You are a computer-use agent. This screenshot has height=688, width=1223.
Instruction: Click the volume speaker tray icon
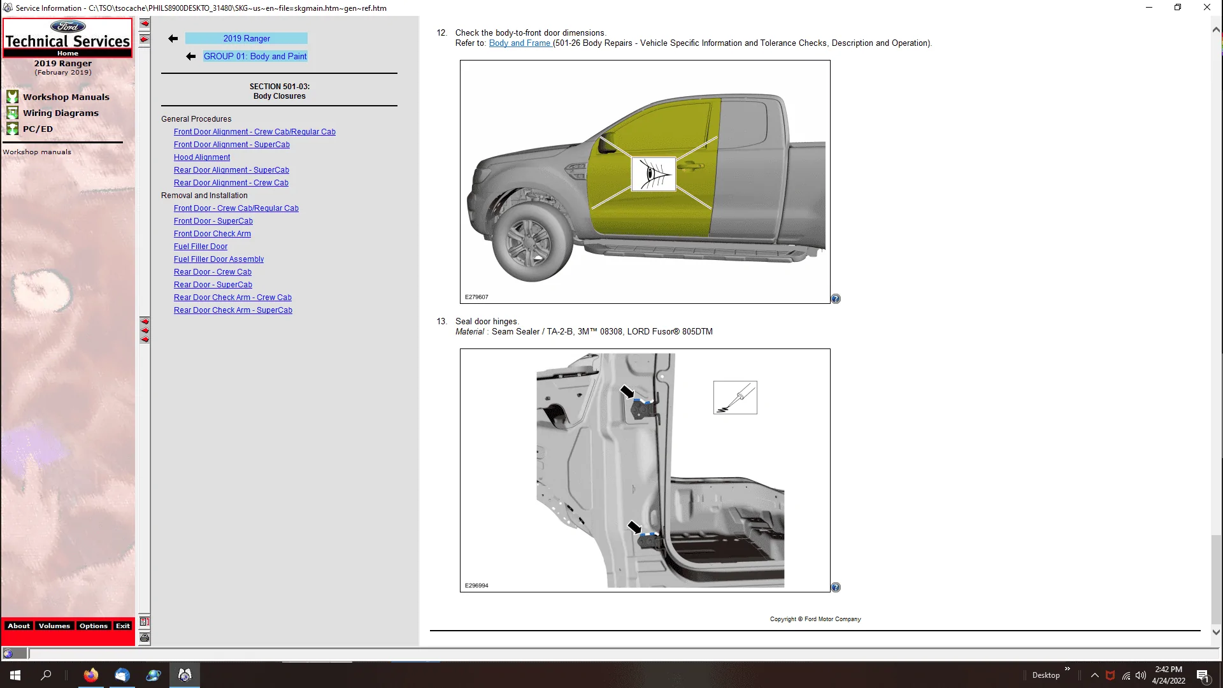(x=1141, y=675)
